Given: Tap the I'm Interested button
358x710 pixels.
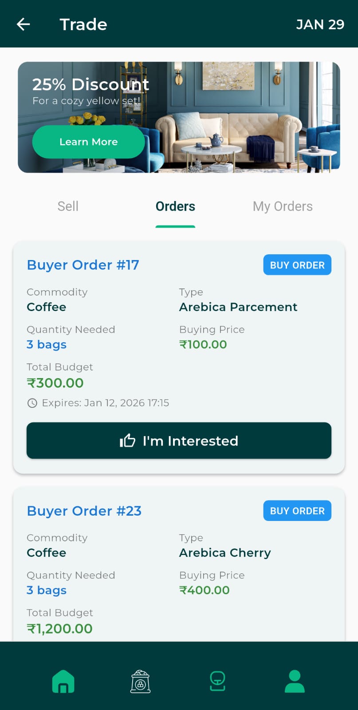Looking at the screenshot, I should click(179, 441).
